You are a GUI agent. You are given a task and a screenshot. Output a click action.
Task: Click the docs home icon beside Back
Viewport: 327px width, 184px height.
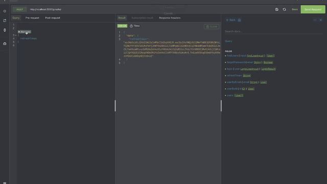(x=239, y=20)
